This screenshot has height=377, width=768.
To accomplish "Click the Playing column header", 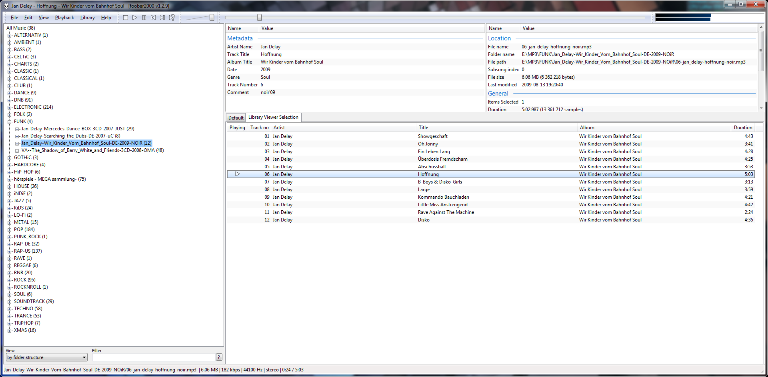I will point(238,128).
